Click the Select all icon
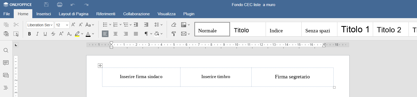417x97 pixels. [16, 34]
